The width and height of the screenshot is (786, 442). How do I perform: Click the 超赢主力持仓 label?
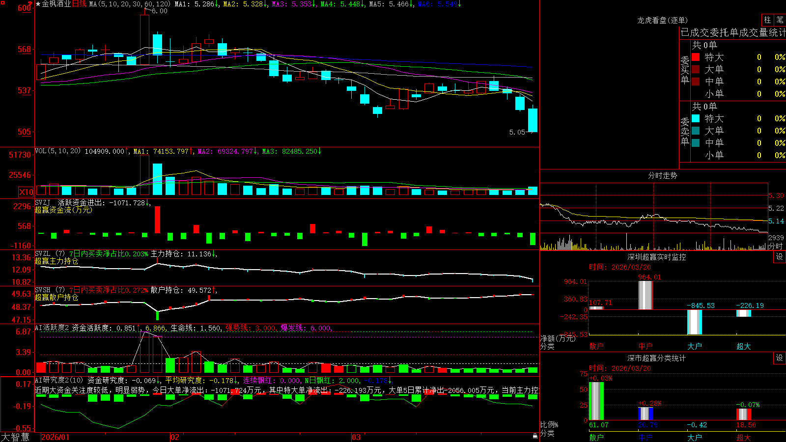(x=56, y=261)
